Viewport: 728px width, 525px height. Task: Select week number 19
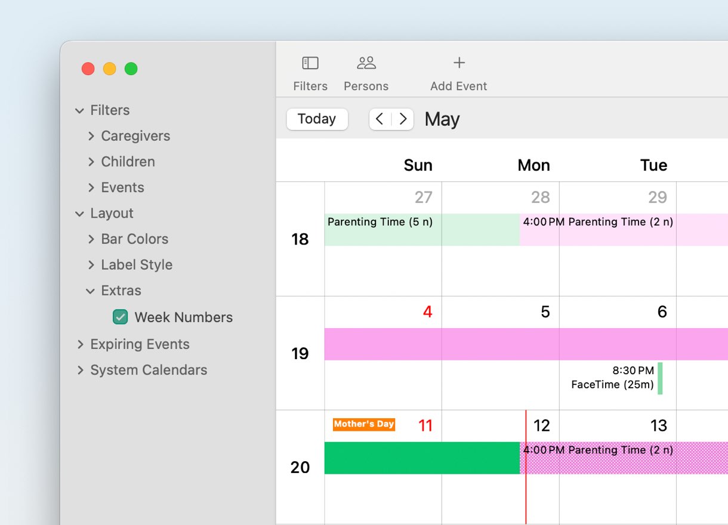300,354
